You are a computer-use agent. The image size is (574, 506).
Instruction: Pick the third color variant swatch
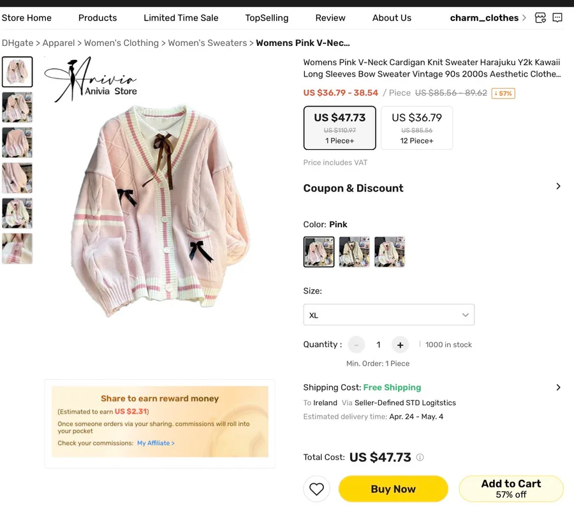click(389, 251)
